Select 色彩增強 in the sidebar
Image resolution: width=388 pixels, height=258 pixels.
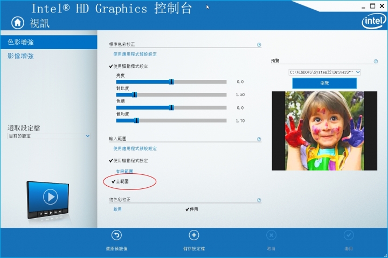pos(48,42)
